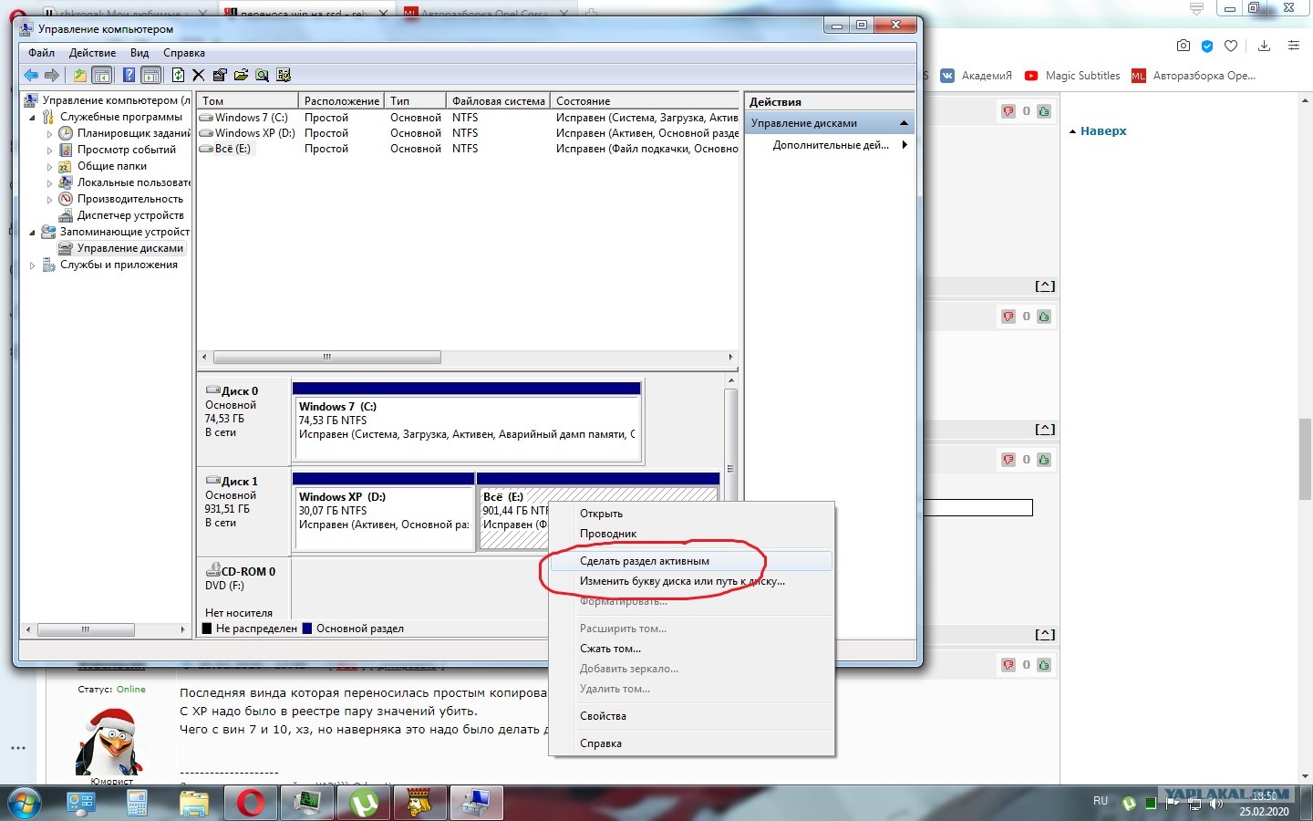Screen dimensions: 1313x821
Task: Click the Properties icon in the toolbar
Action: click(x=220, y=75)
